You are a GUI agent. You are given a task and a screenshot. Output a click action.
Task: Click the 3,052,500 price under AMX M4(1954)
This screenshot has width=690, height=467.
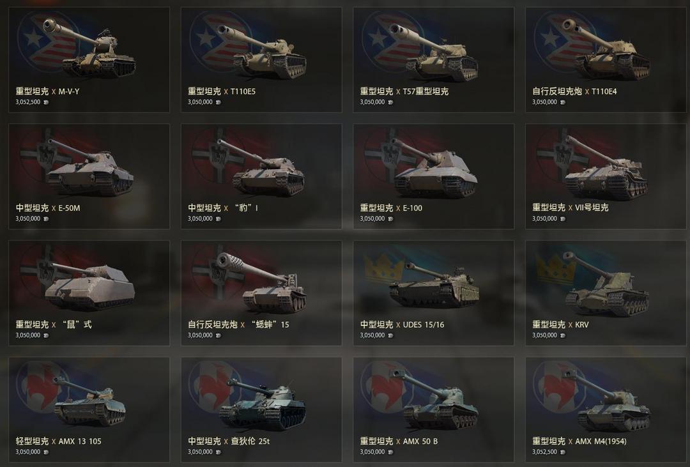click(x=544, y=452)
